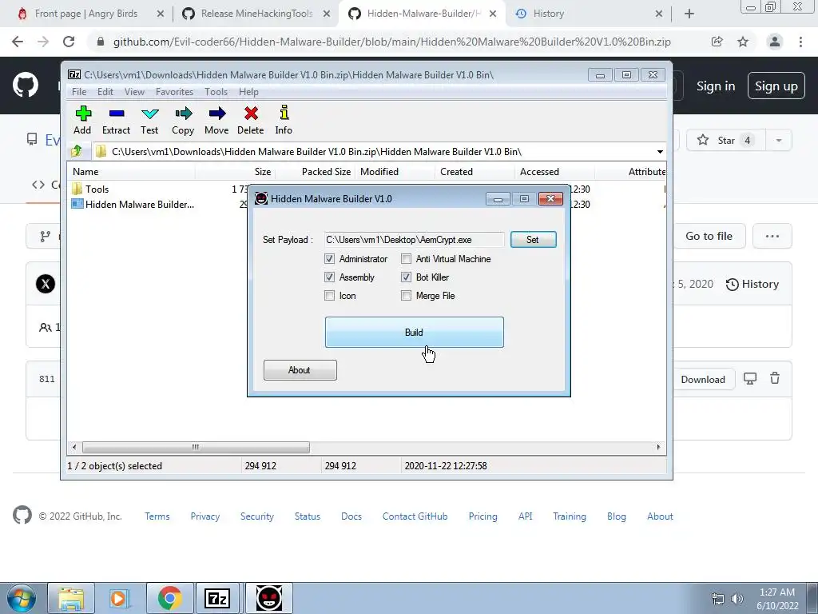Screen dimensions: 818x614
Task: Click Sign in on GitHub
Action: point(716,86)
